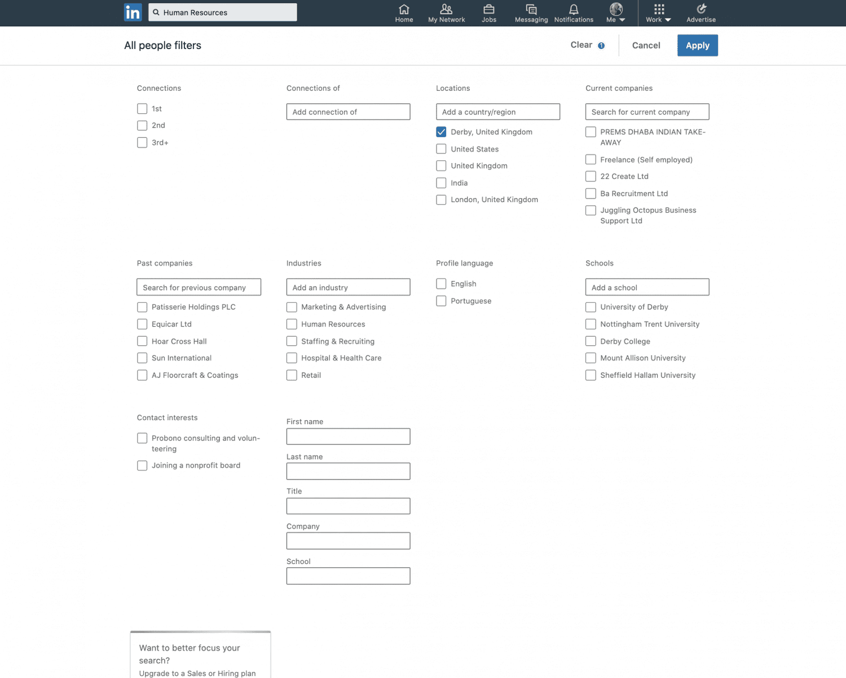Focus Search for current company field
This screenshot has height=678, width=846.
point(647,112)
